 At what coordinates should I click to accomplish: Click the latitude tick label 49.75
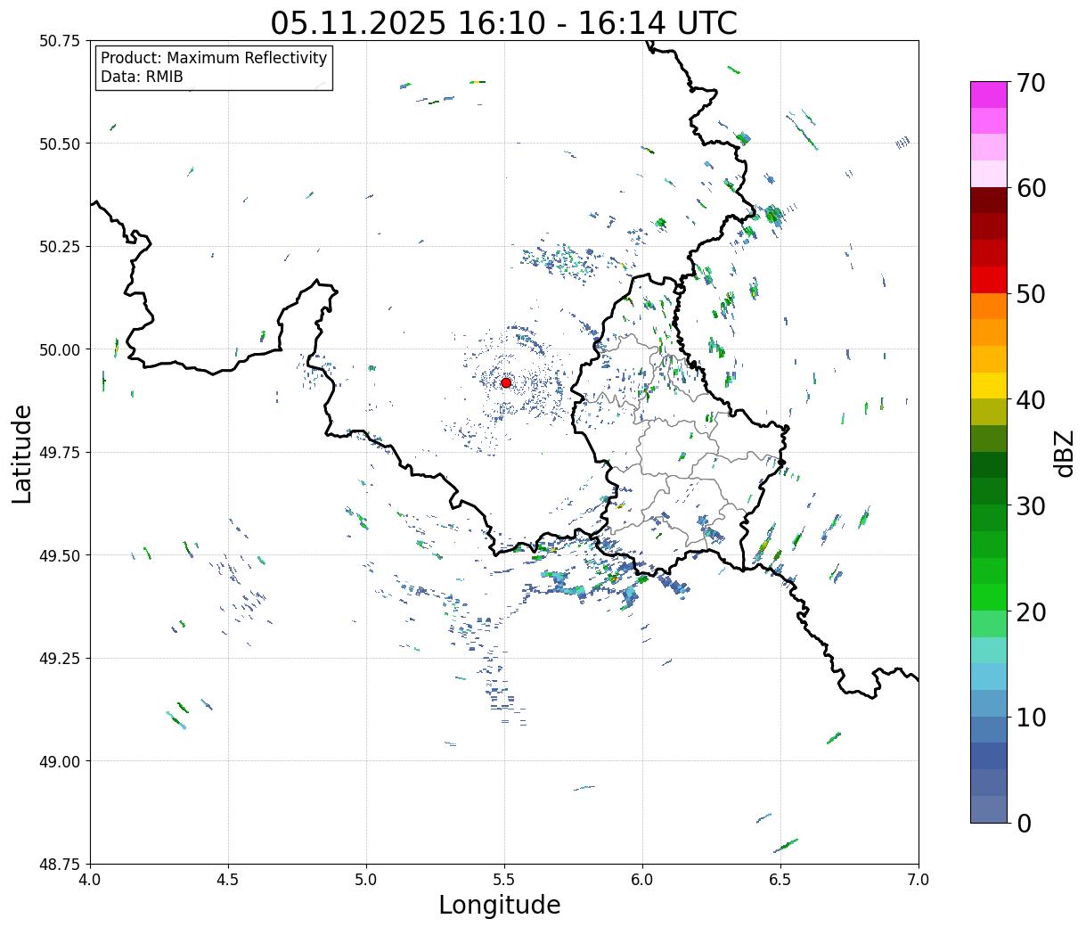point(60,453)
